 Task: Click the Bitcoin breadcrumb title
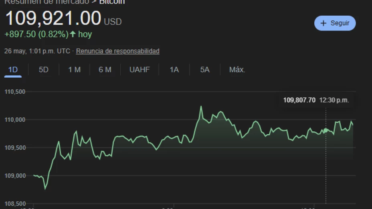pyautogui.click(x=112, y=2)
